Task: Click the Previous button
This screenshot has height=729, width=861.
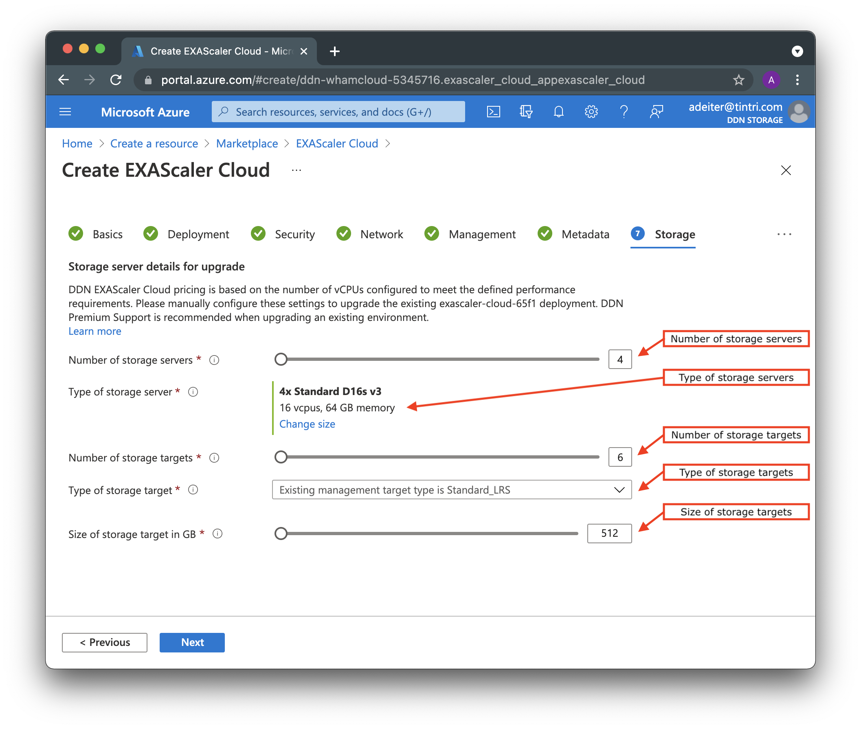Action: (105, 643)
